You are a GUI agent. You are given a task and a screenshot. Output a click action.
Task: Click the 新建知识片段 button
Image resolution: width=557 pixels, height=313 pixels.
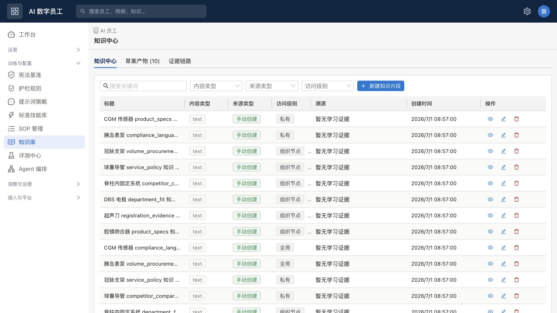click(381, 86)
